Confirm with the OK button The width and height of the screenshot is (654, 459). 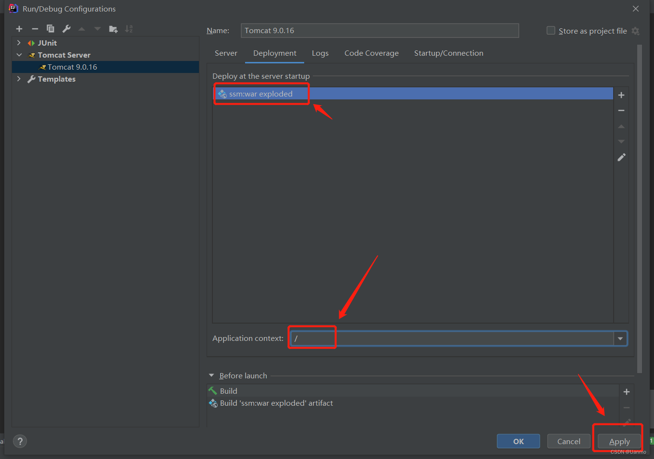pyautogui.click(x=518, y=441)
